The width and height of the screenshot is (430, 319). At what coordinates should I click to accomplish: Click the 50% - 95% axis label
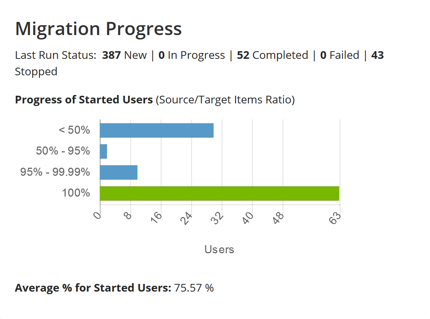click(63, 151)
